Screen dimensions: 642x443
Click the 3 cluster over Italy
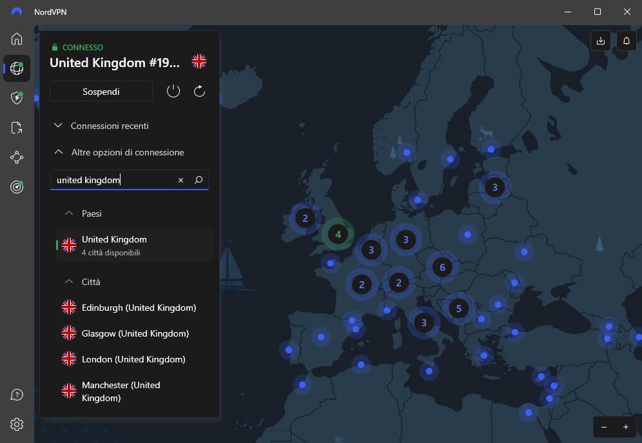pyautogui.click(x=423, y=322)
